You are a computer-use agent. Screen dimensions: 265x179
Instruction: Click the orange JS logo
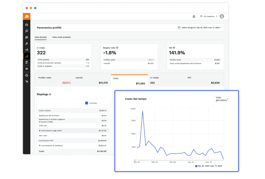click(x=26, y=16)
